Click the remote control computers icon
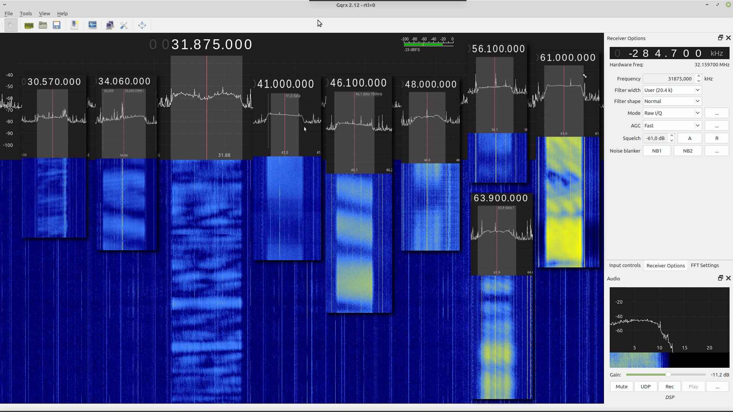 (110, 26)
